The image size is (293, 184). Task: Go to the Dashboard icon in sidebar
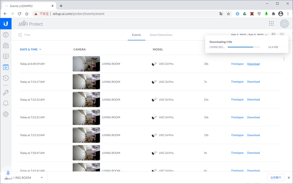point(6,35)
